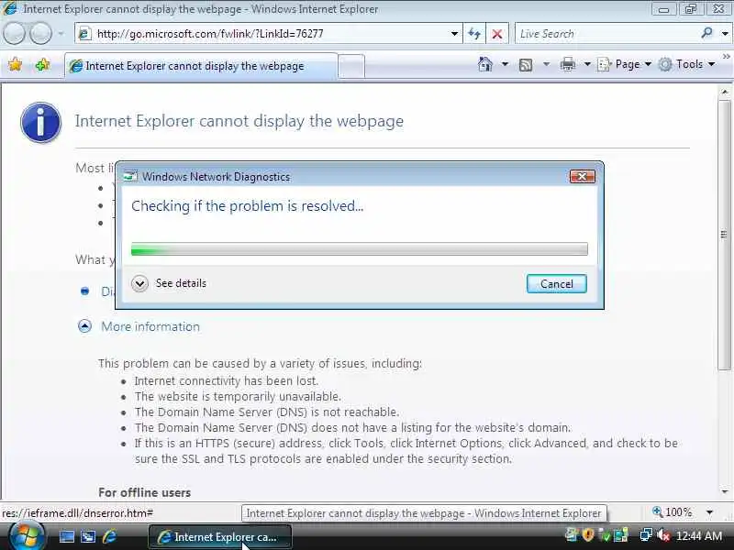Screen dimensions: 734x550
Task: Click the blue information icon on error page
Action: click(40, 123)
